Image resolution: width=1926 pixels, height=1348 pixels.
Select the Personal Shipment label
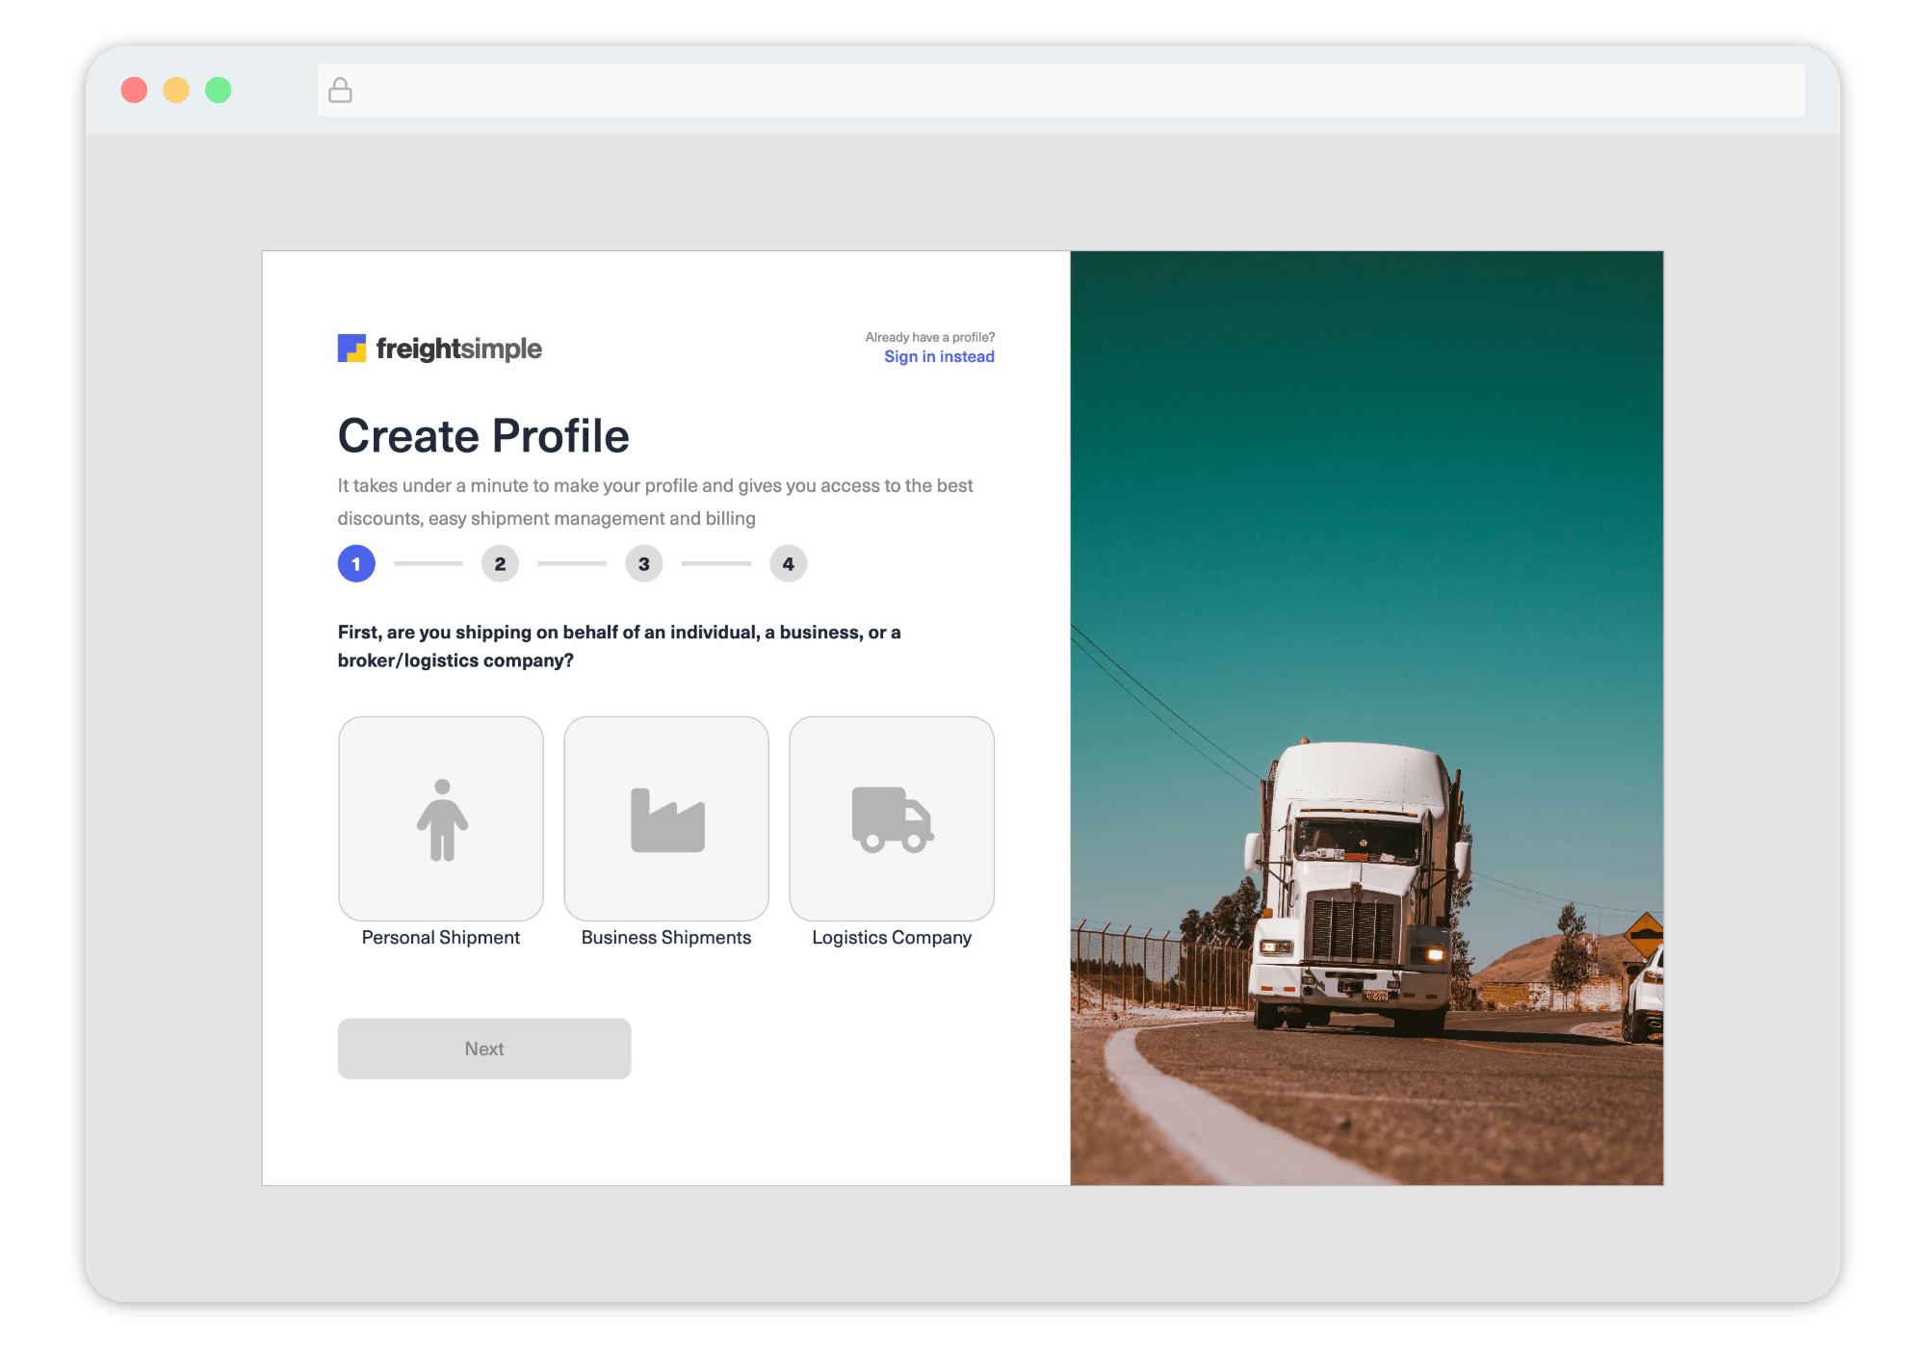click(441, 938)
